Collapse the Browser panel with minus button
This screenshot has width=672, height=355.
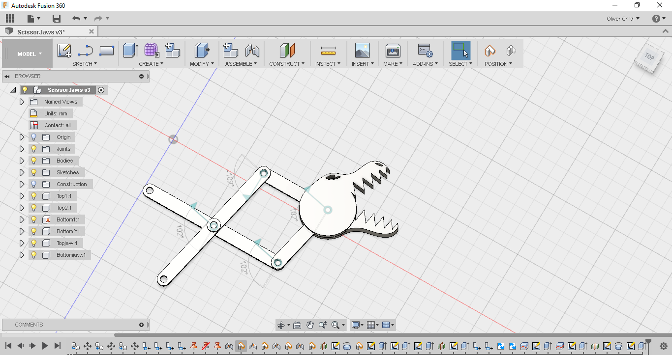click(142, 76)
